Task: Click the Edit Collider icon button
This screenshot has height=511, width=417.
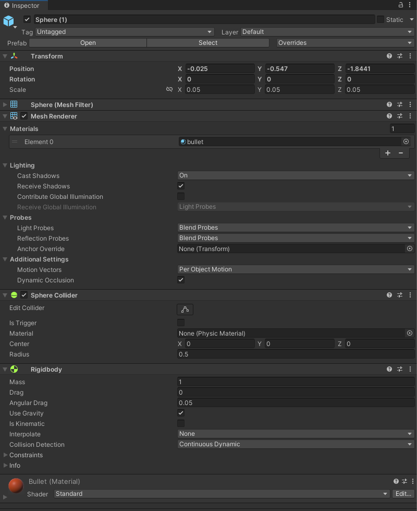Action: pyautogui.click(x=185, y=310)
